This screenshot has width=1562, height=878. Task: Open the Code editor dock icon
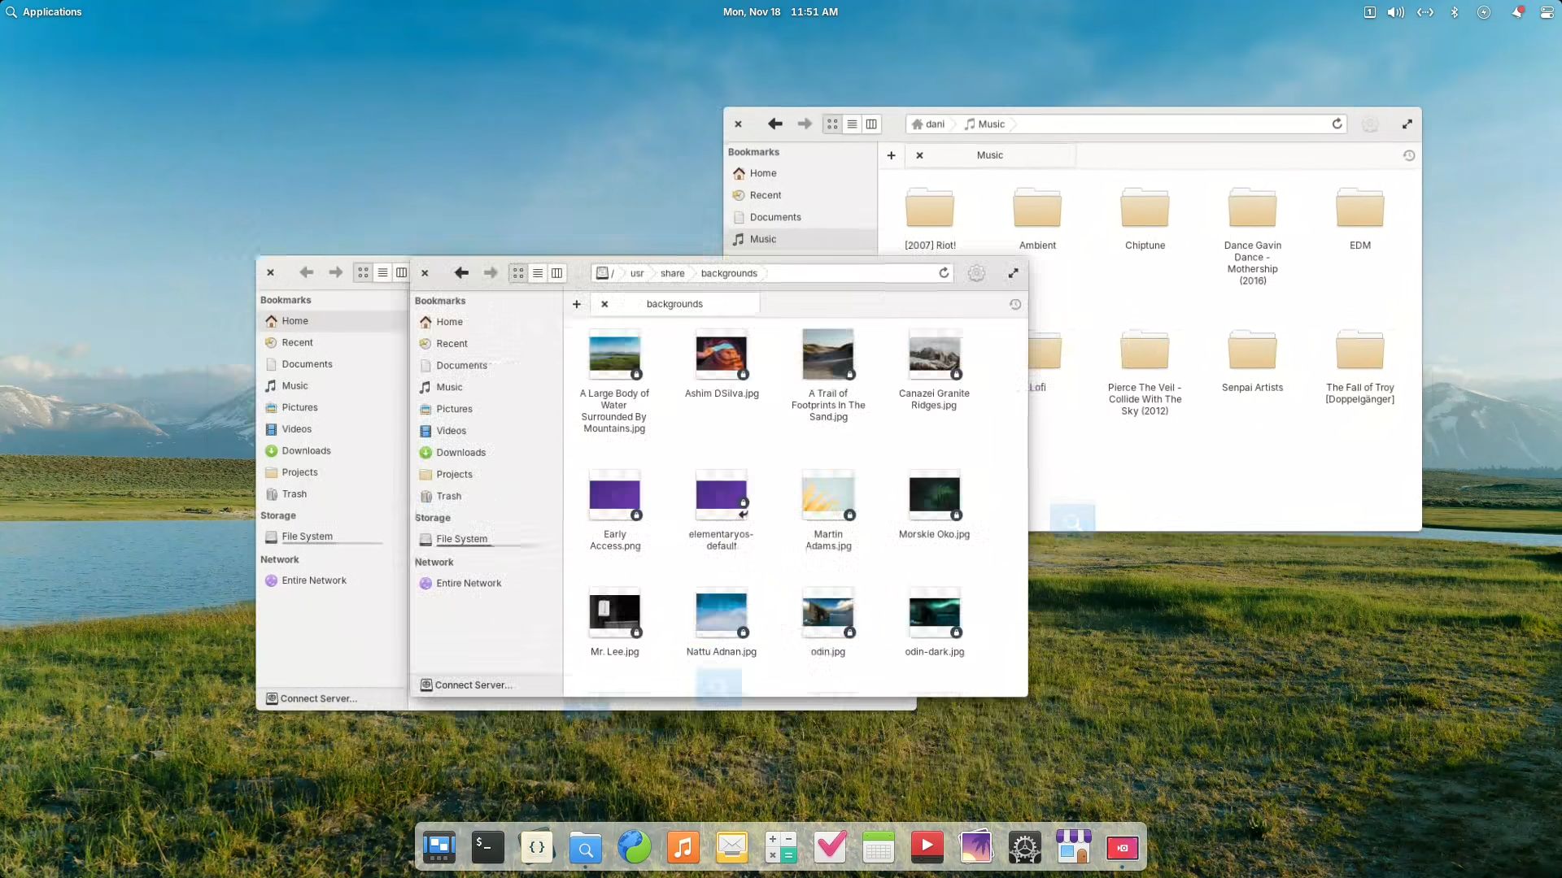pos(537,847)
